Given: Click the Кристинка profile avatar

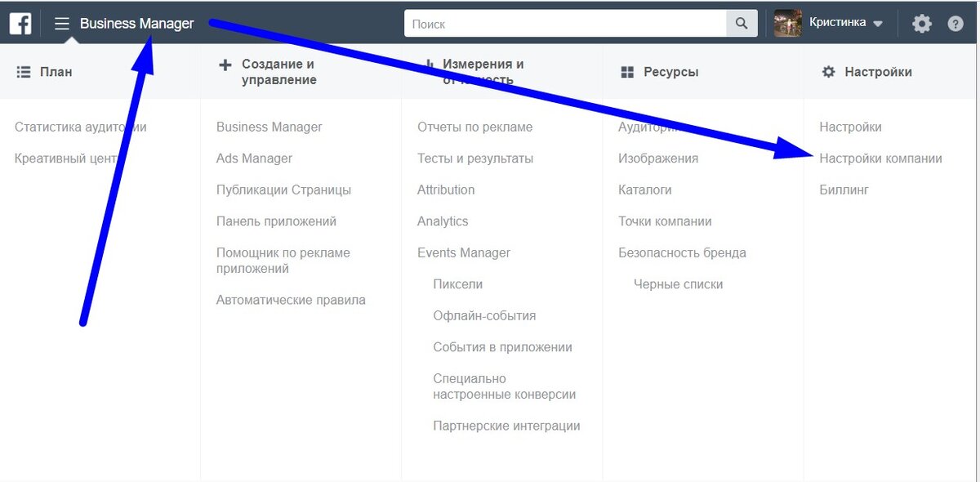Looking at the screenshot, I should click(x=788, y=23).
